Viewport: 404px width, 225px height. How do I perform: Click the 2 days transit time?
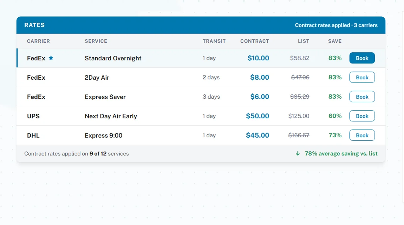(211, 78)
